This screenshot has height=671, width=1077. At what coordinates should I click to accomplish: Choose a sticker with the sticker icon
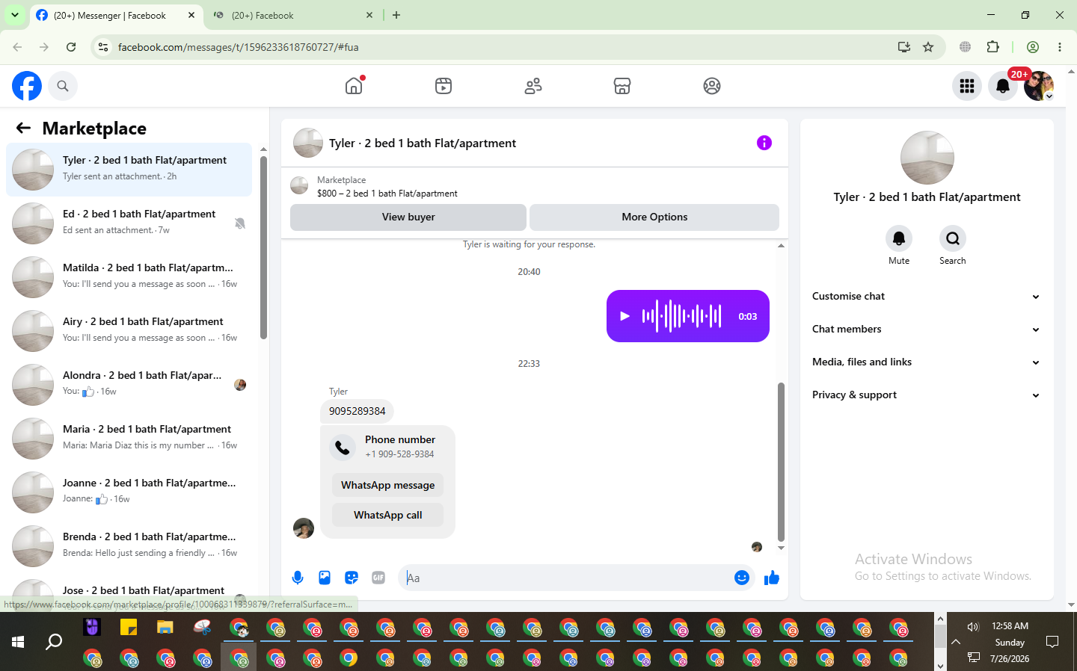(352, 578)
